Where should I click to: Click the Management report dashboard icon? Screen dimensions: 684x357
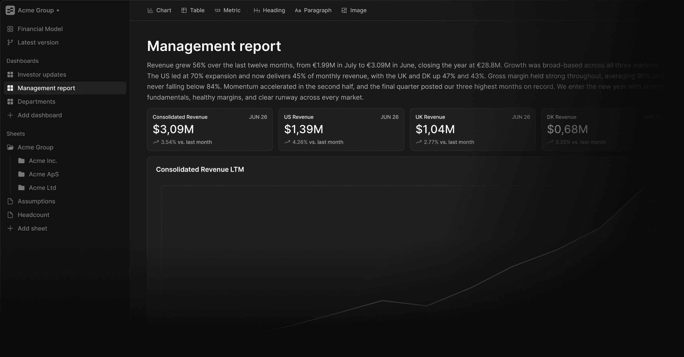(10, 88)
